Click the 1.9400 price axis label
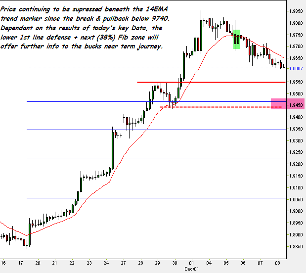This screenshot has height=273, width=306. (x=296, y=117)
